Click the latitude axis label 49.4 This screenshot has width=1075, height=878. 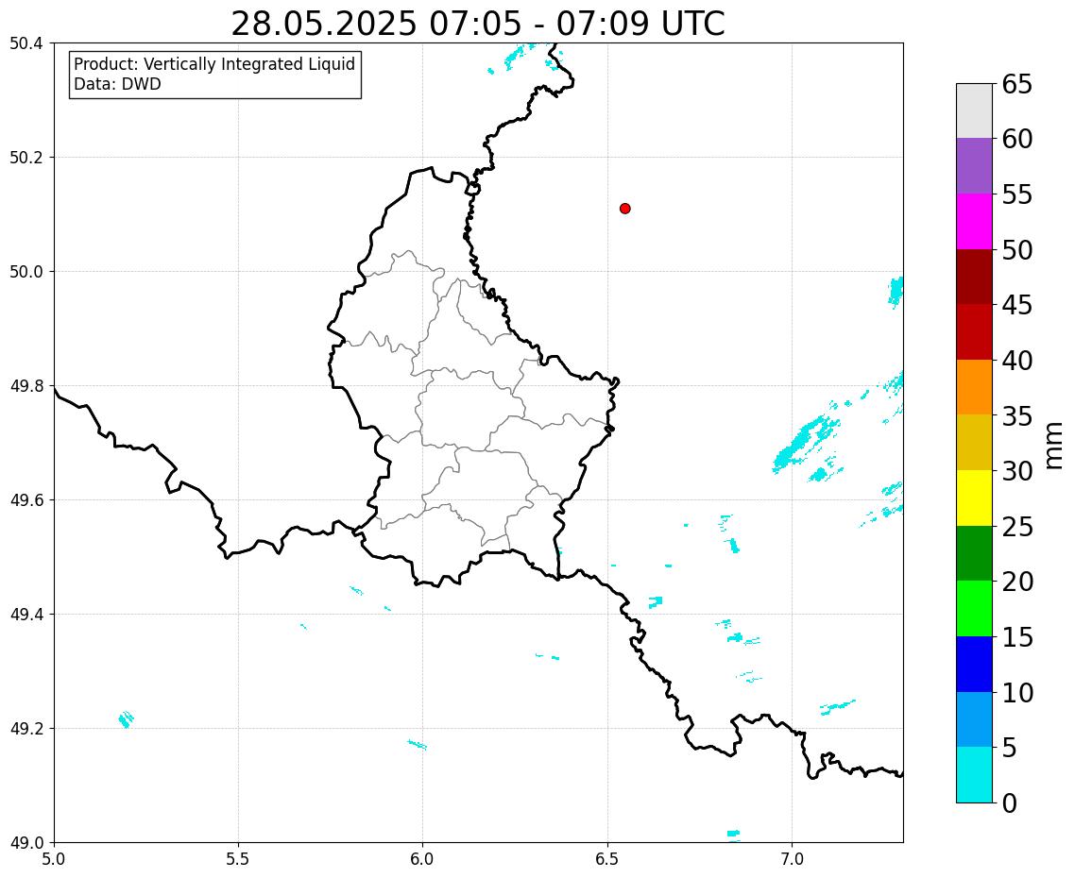pos(26,614)
